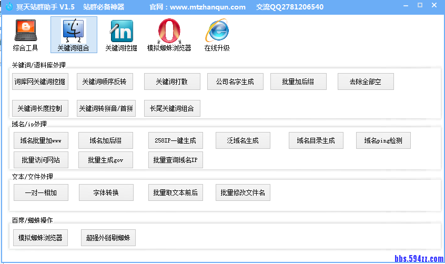Launch 模拟蜘蛛浏览器 Opera icon
The image size is (445, 264).
[169, 35]
